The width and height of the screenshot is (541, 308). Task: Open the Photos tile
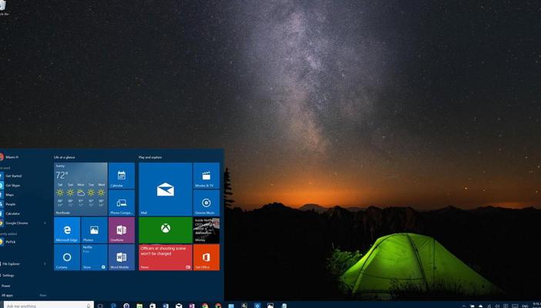94,229
